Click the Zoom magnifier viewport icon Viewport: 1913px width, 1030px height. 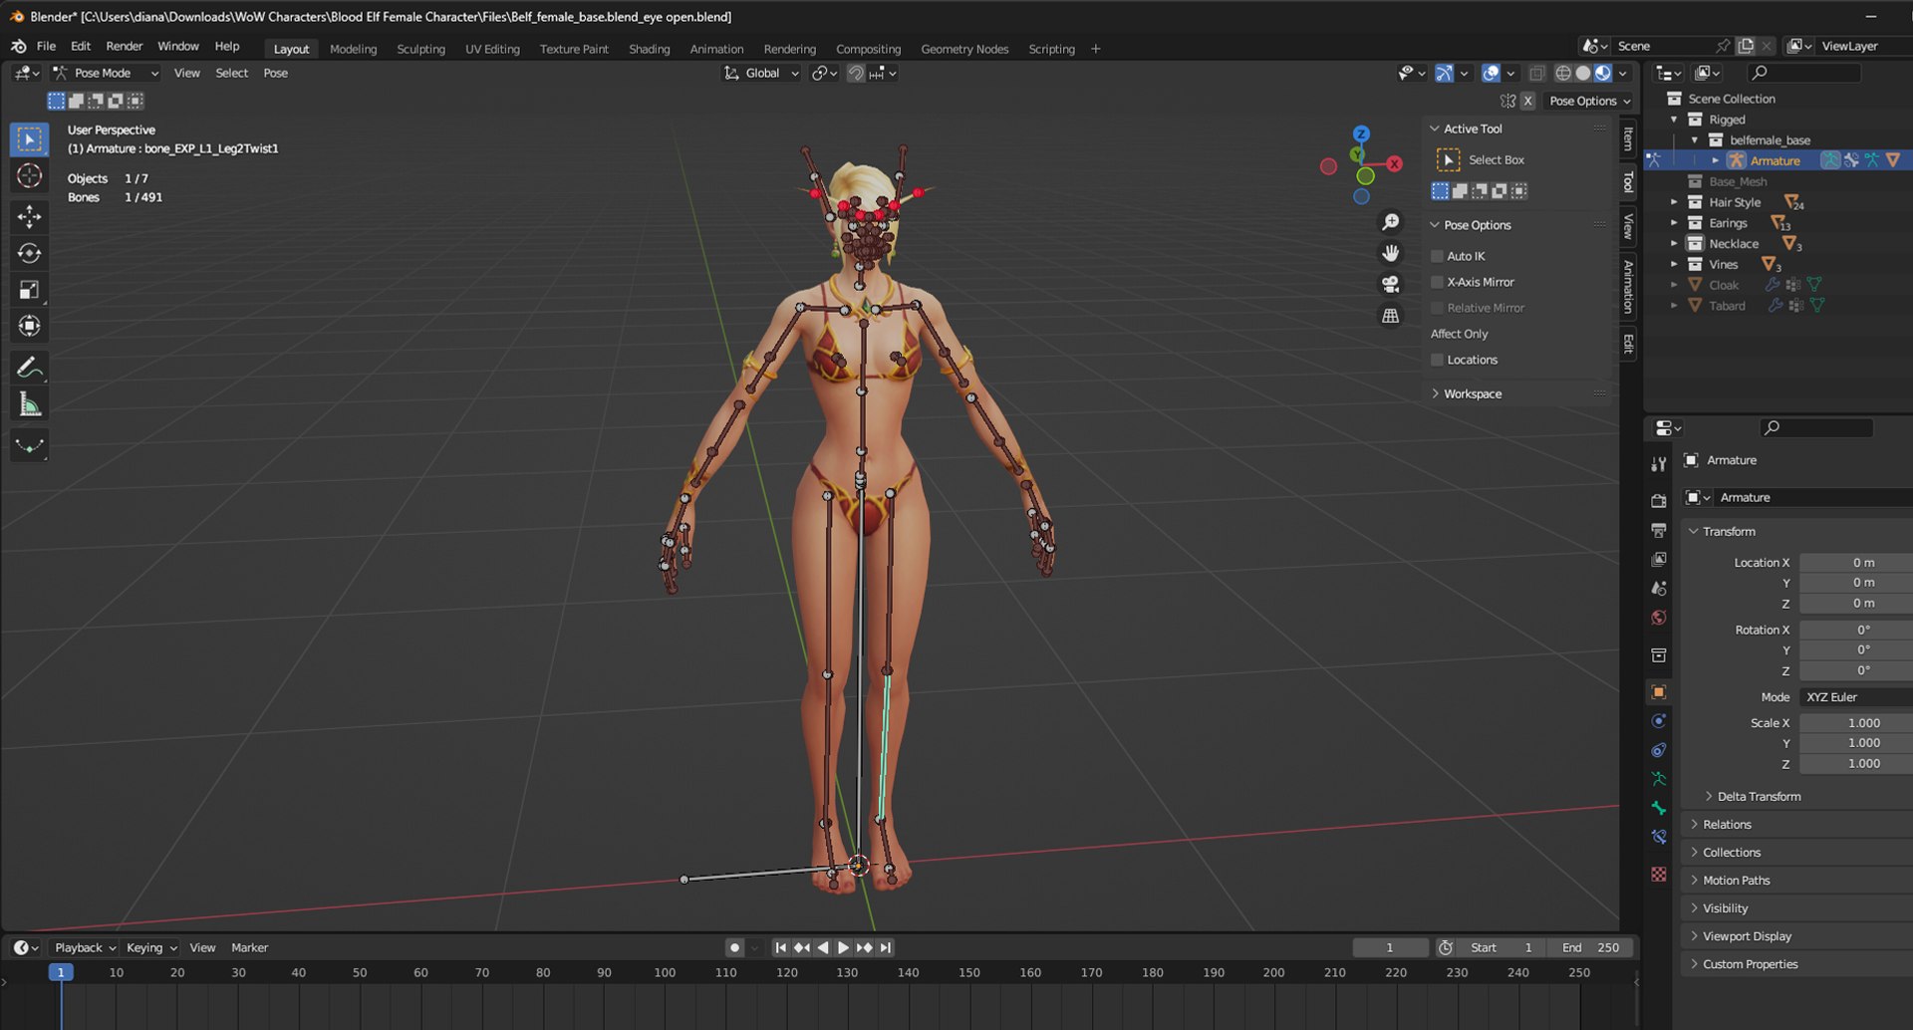click(x=1391, y=222)
